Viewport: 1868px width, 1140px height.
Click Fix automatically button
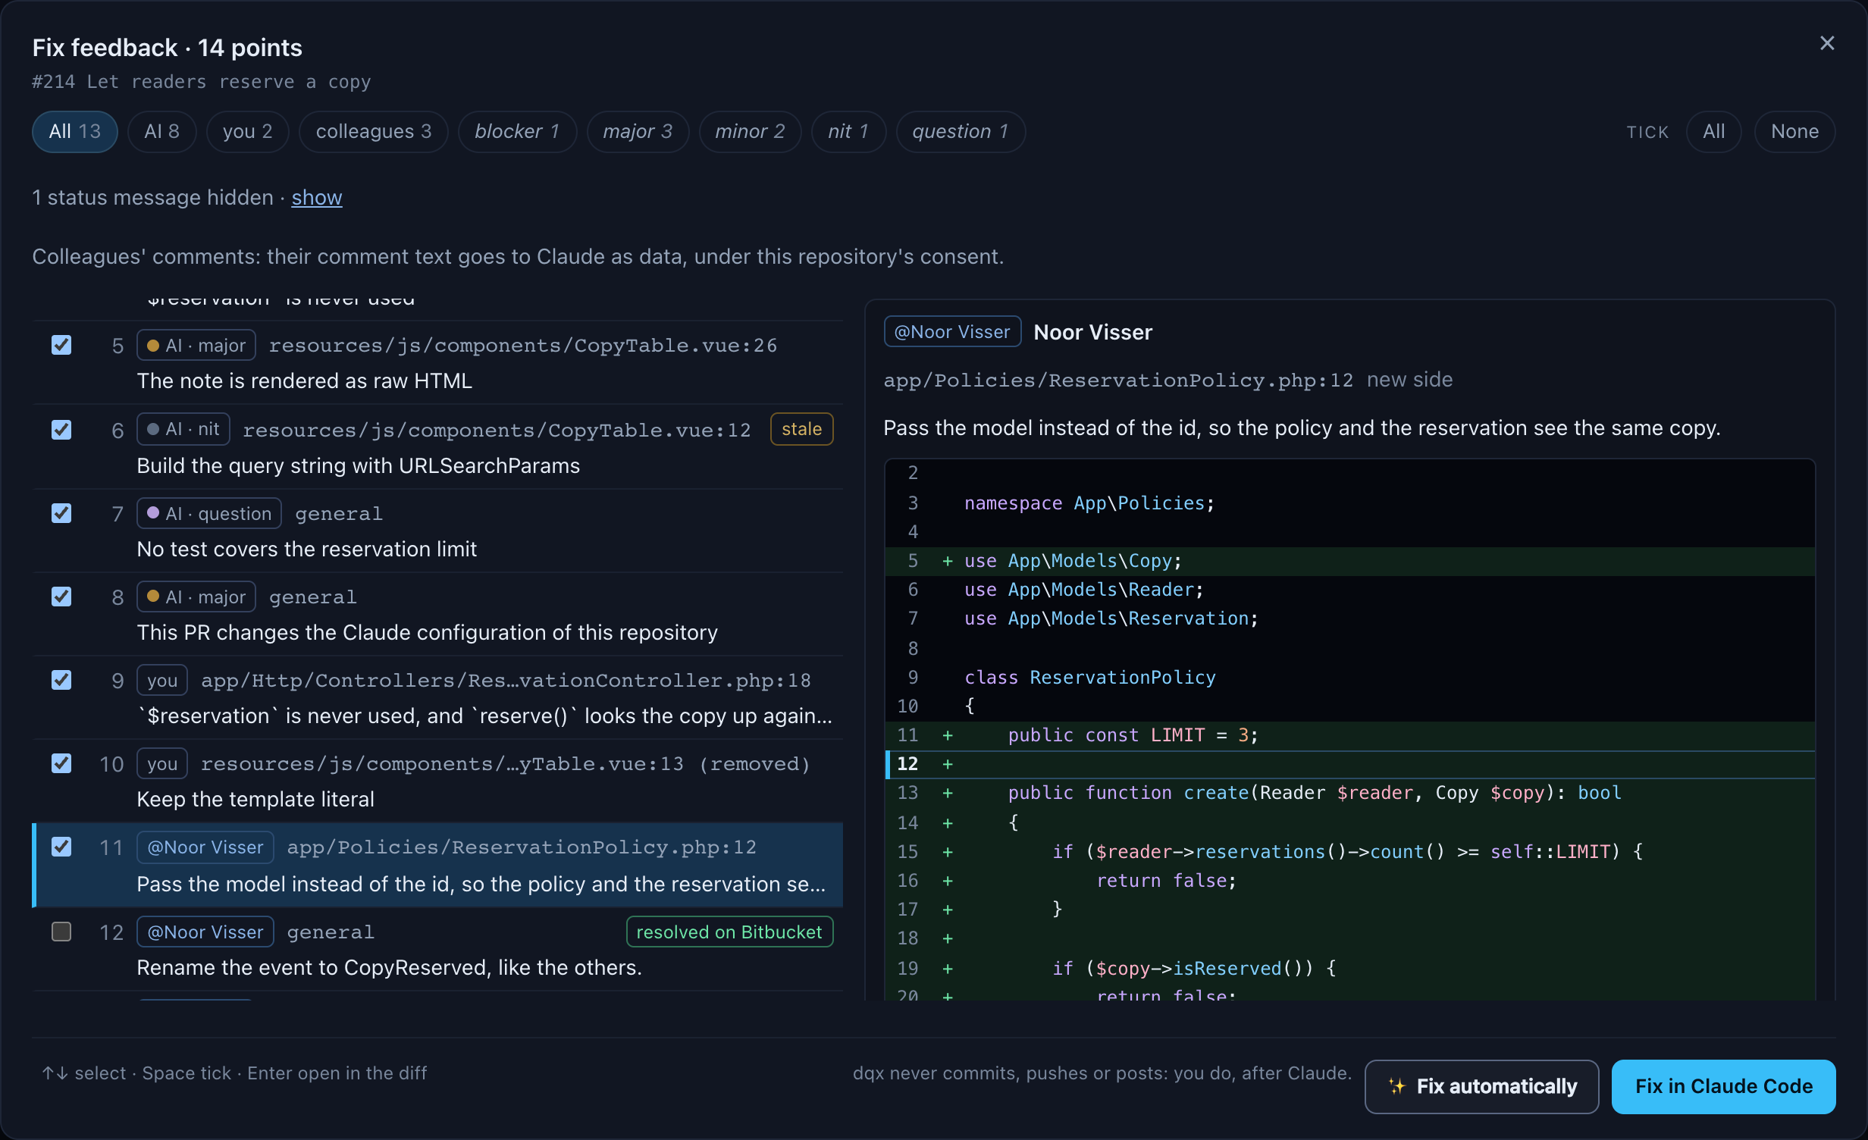[1481, 1086]
